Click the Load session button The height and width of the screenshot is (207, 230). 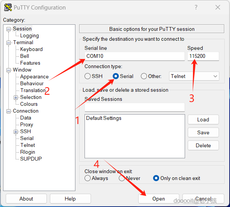click(x=203, y=119)
